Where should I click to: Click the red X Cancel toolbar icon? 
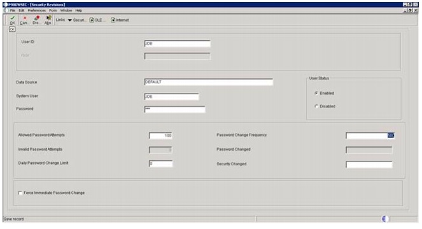pos(24,18)
